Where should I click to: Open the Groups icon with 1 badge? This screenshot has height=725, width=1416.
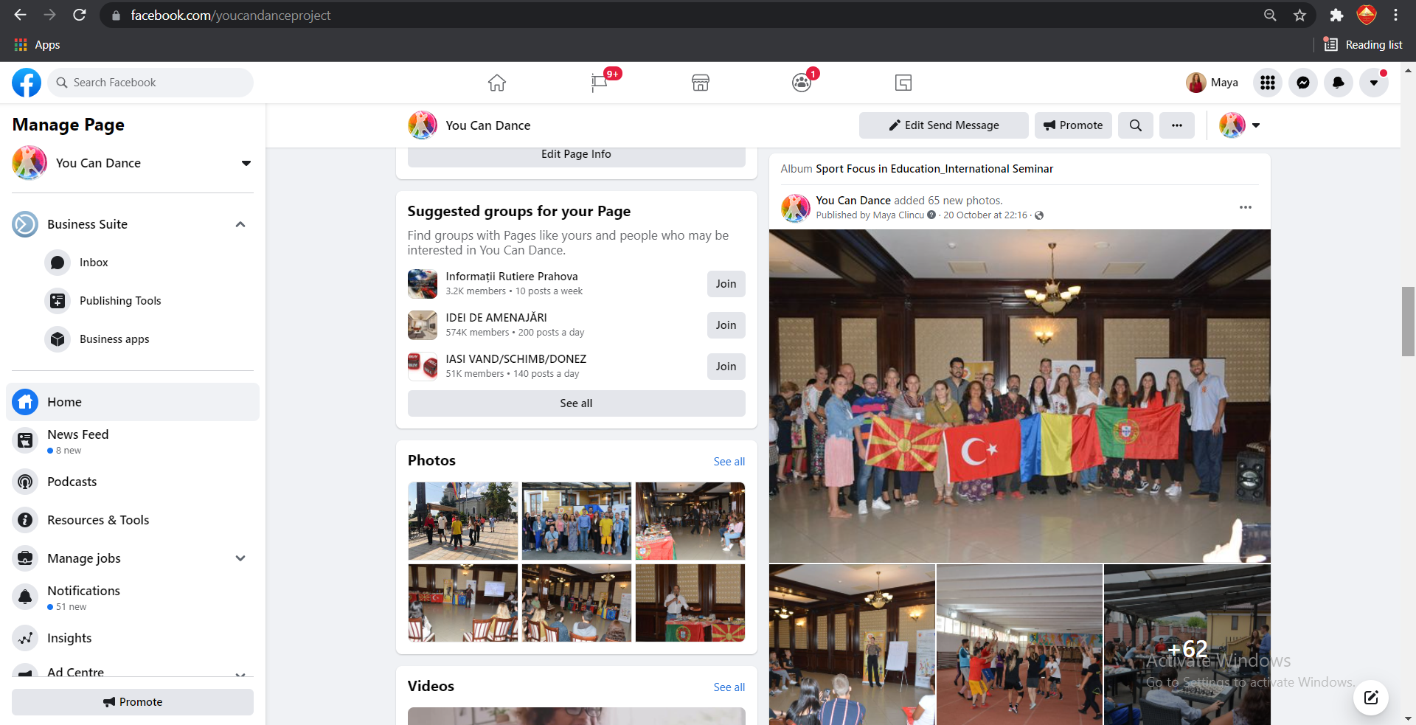tap(802, 83)
